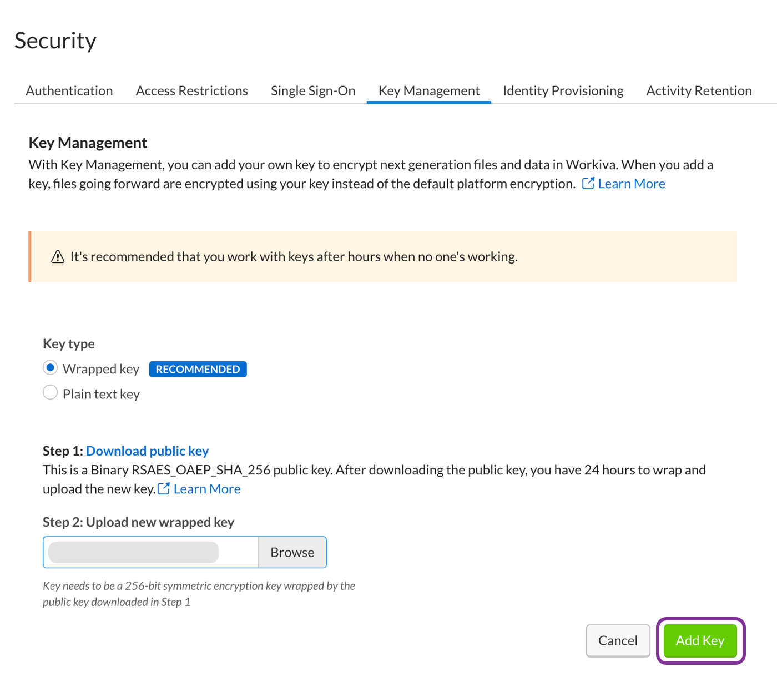Click the Security page heading
Viewport: 777px width, 677px height.
(56, 41)
